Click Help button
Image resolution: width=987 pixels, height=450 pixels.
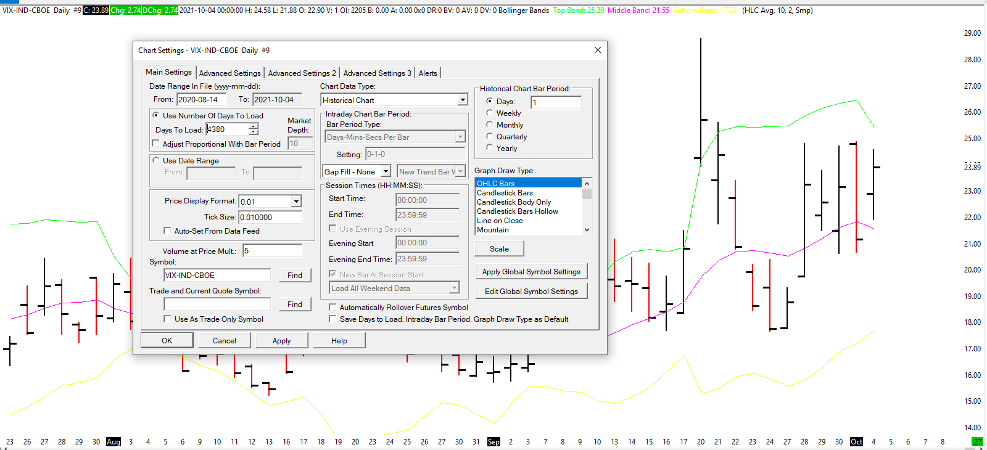[x=339, y=340]
